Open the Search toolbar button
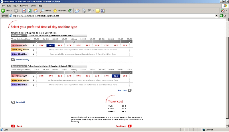This screenshot has width=229, height=132. [x=46, y=11]
